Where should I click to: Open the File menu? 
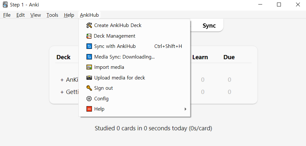pos(7,15)
